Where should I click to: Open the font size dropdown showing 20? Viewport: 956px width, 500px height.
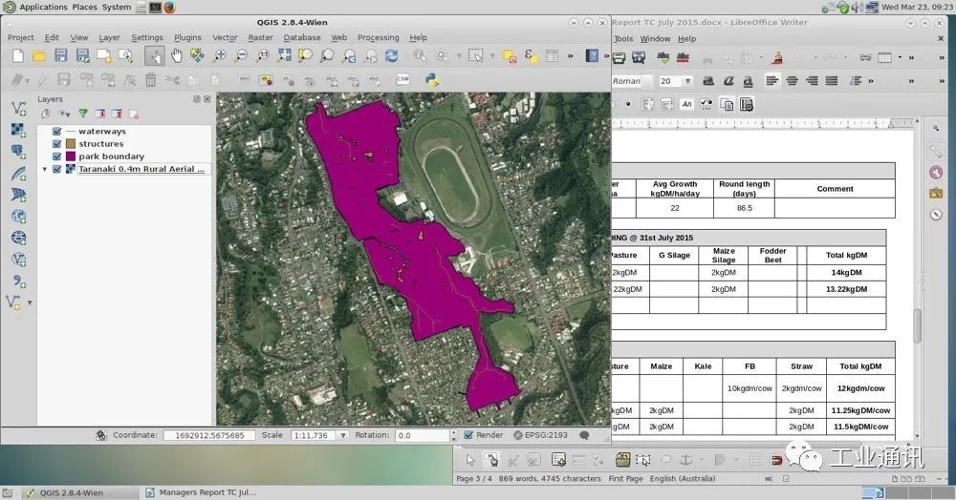(690, 81)
